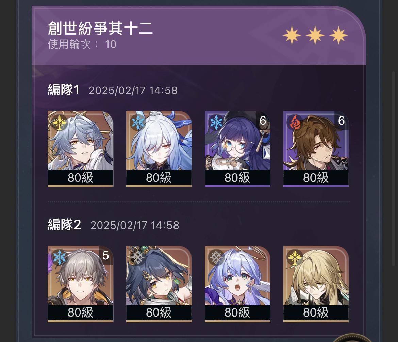The height and width of the screenshot is (342, 398).
Task: Select Pela's card with eidolon 6
Action: click(x=237, y=149)
